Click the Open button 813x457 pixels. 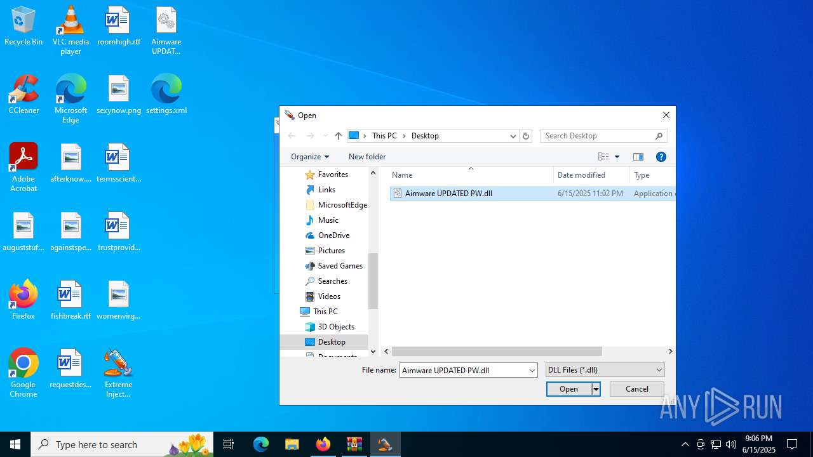(568, 389)
